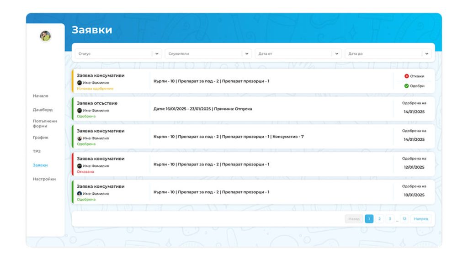Select Заявки in the sidebar

(x=40, y=165)
